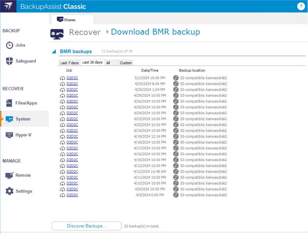Collapse the BMR backups section triangle
This screenshot has width=308, height=235.
pyautogui.click(x=54, y=51)
